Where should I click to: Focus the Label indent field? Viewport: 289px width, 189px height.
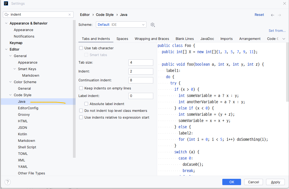pos(141,96)
